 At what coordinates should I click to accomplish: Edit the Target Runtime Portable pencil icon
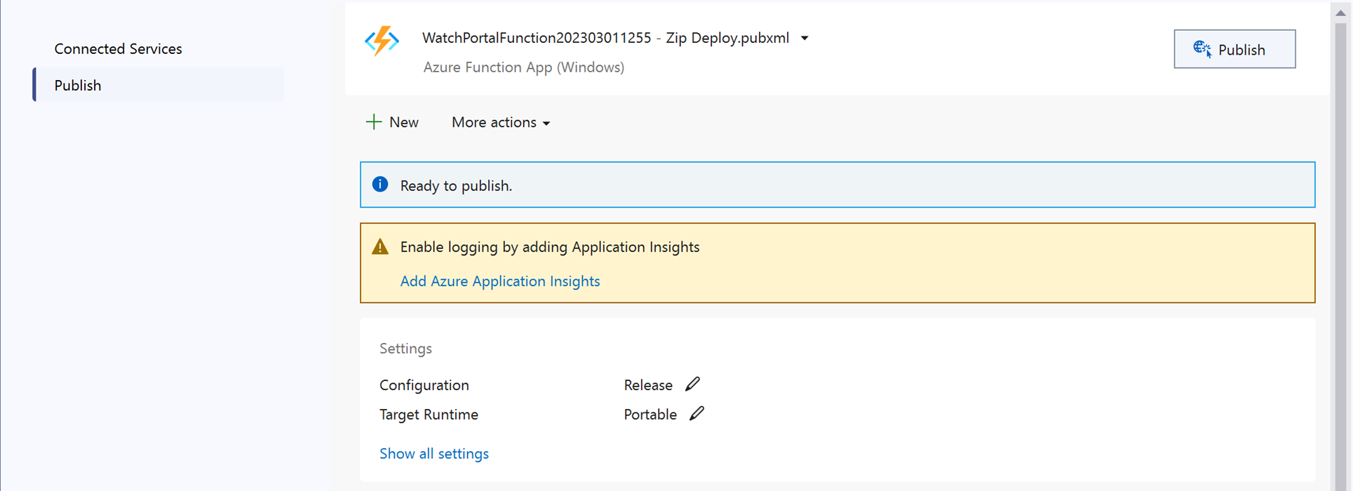696,413
